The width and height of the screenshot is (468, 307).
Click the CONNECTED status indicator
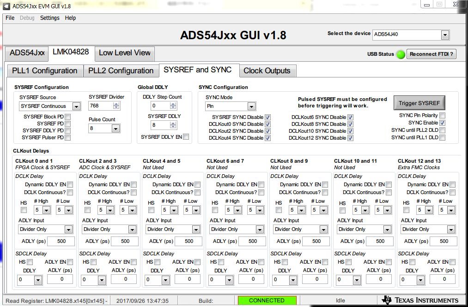click(x=267, y=301)
